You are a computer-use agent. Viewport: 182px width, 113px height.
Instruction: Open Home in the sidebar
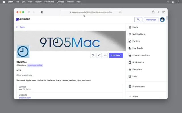(x=135, y=27)
